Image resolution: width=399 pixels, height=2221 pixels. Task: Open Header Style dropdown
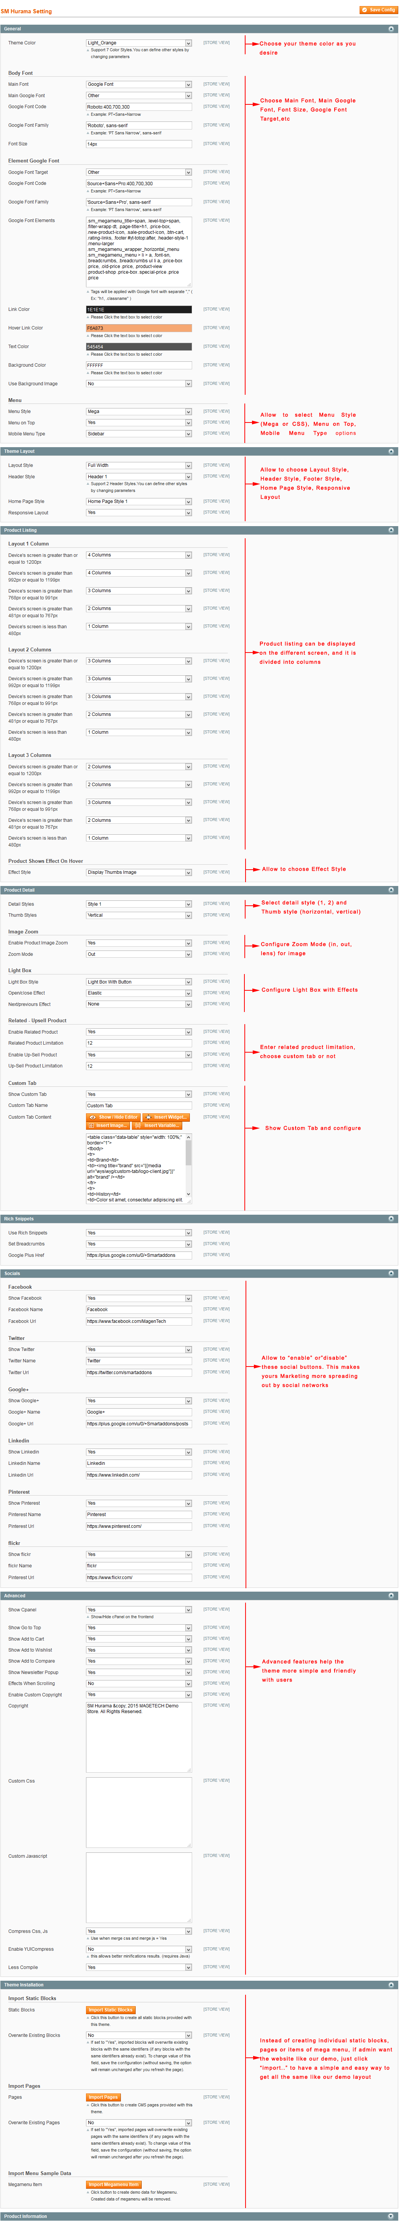[138, 477]
